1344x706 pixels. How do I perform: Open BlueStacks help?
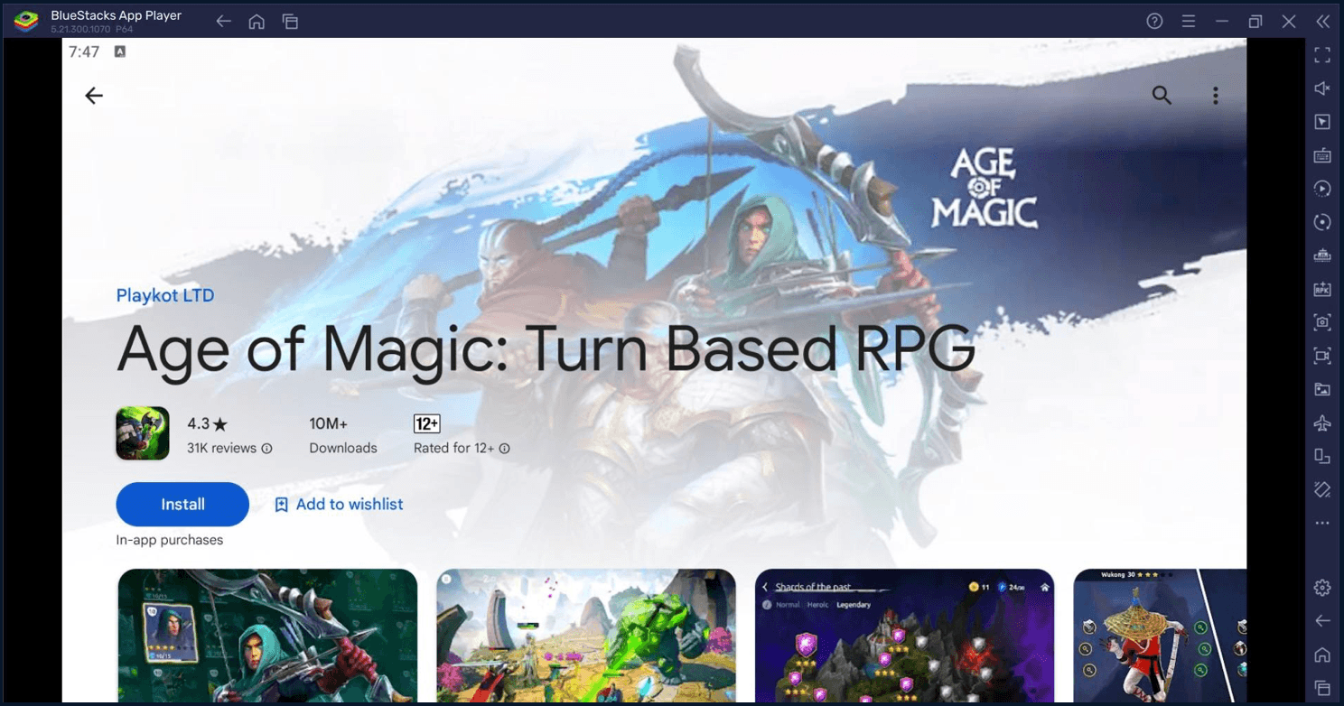pyautogui.click(x=1154, y=21)
